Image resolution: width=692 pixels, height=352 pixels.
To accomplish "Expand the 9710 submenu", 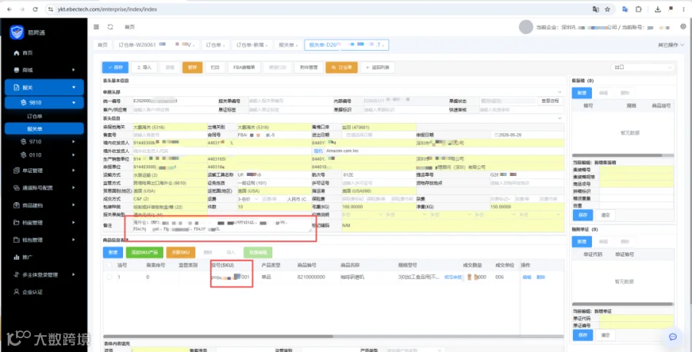I will 44,141.
